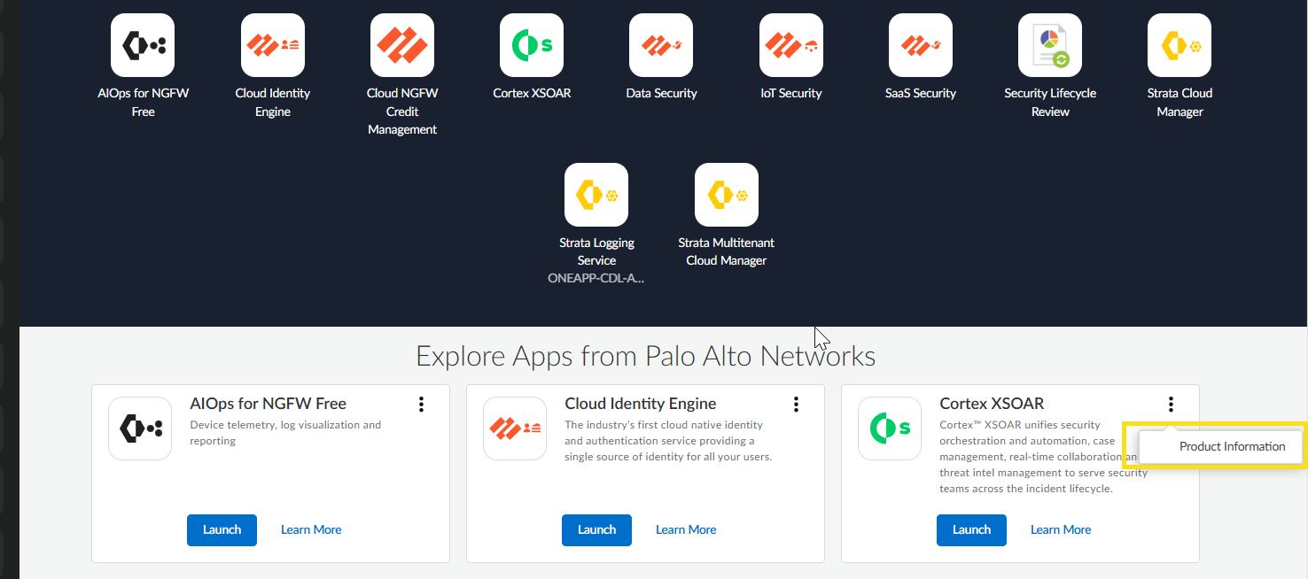The width and height of the screenshot is (1308, 579).
Task: Click the 'Explore Apps from Palo Alto Networks' heading
Action: point(646,356)
